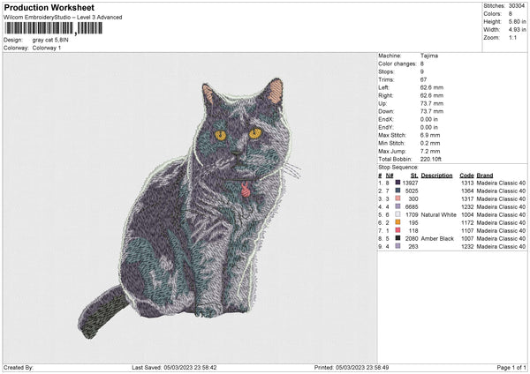Click the Brand column header
This screenshot has width=530, height=374.
(485, 176)
